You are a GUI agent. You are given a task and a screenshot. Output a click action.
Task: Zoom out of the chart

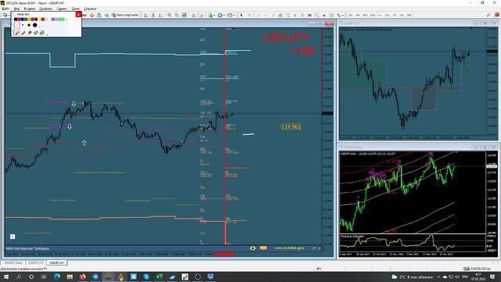tap(177, 15)
